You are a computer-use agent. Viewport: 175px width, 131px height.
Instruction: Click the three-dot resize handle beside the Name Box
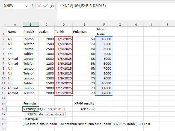[33, 6]
